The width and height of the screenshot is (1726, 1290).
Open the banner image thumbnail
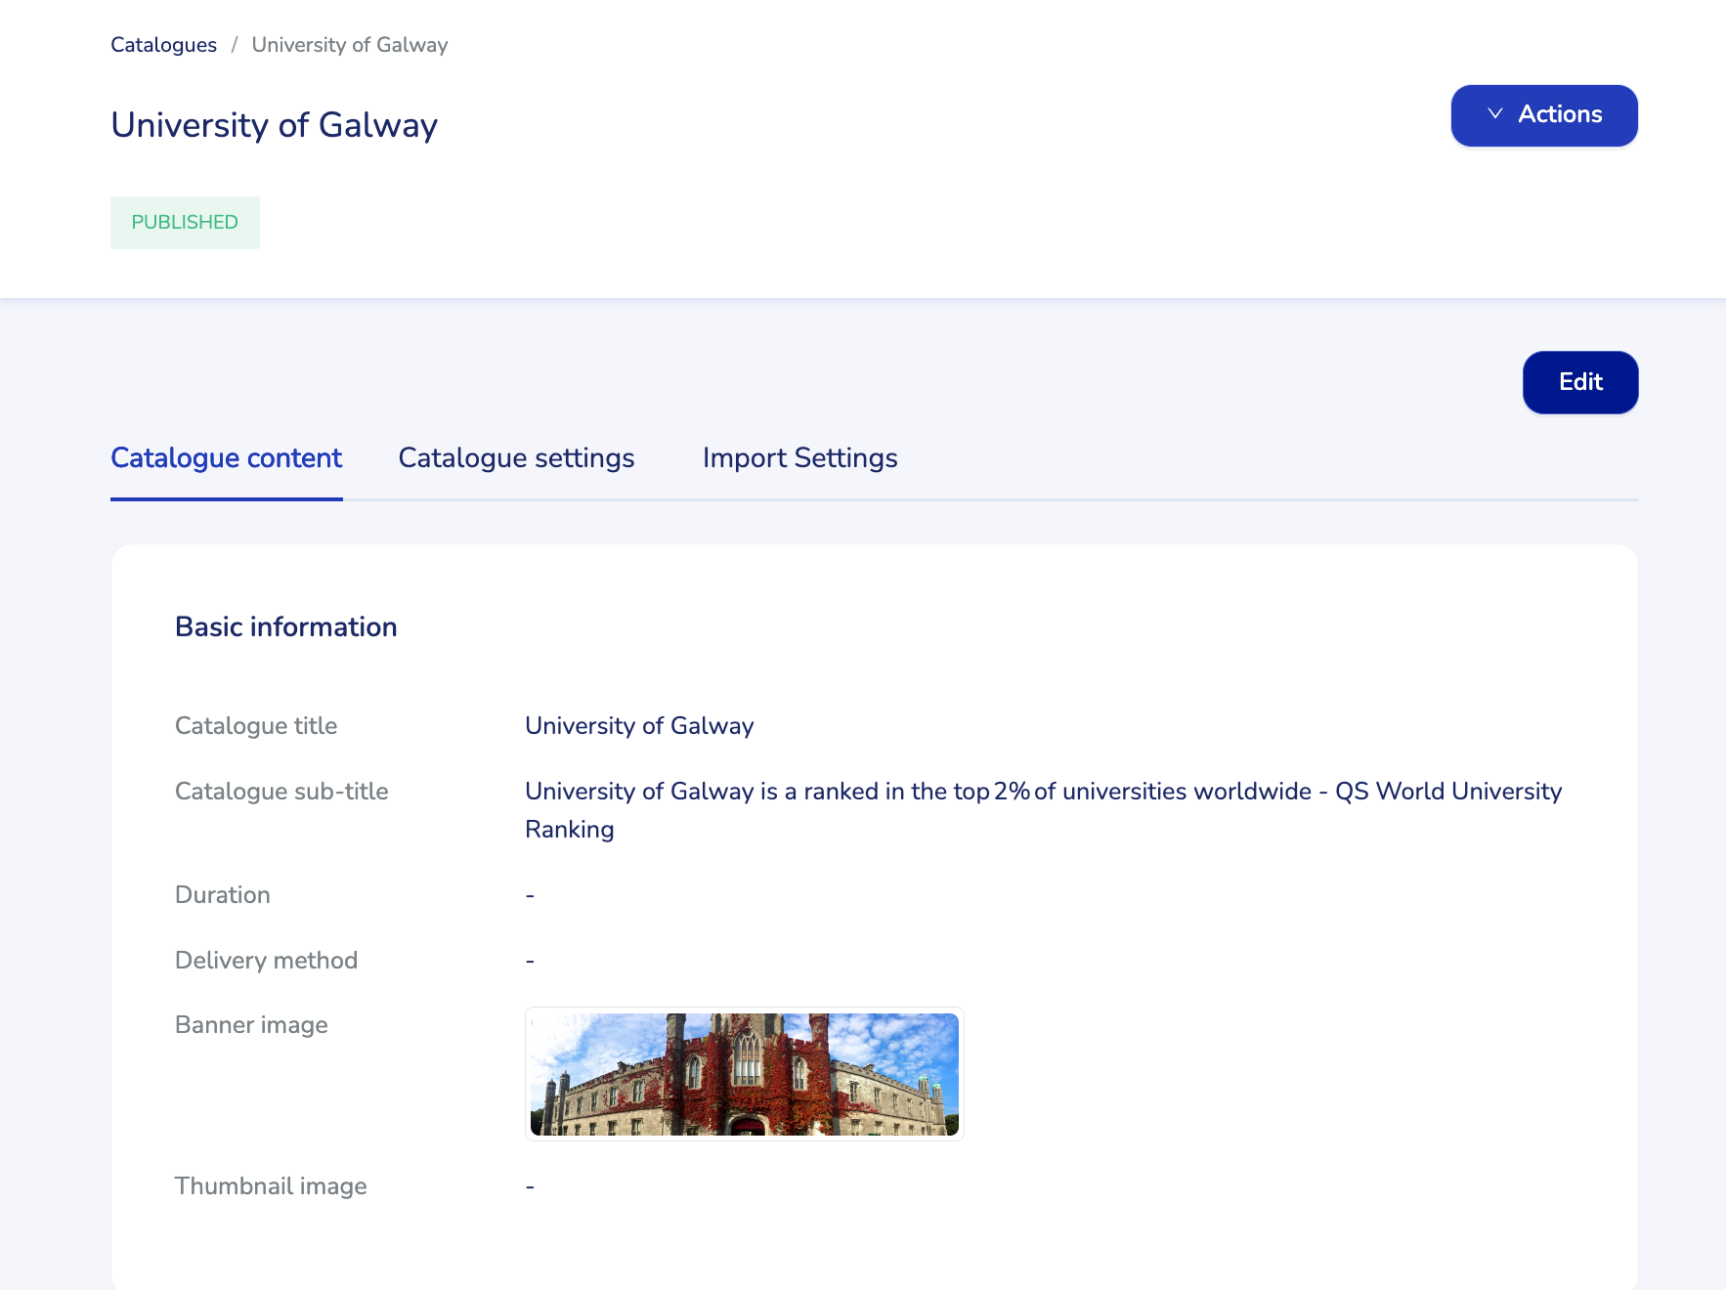pos(745,1074)
